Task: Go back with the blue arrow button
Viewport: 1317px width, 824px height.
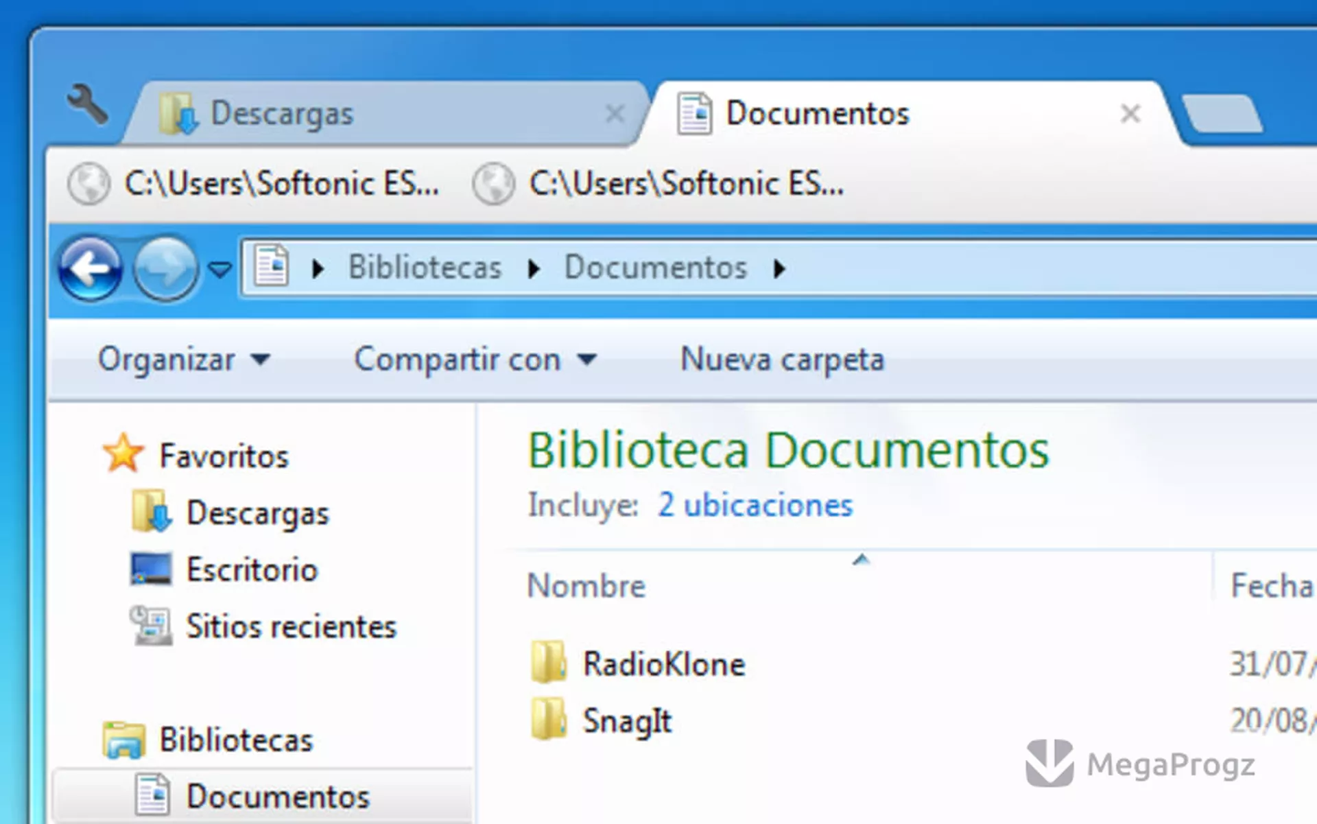Action: (91, 268)
